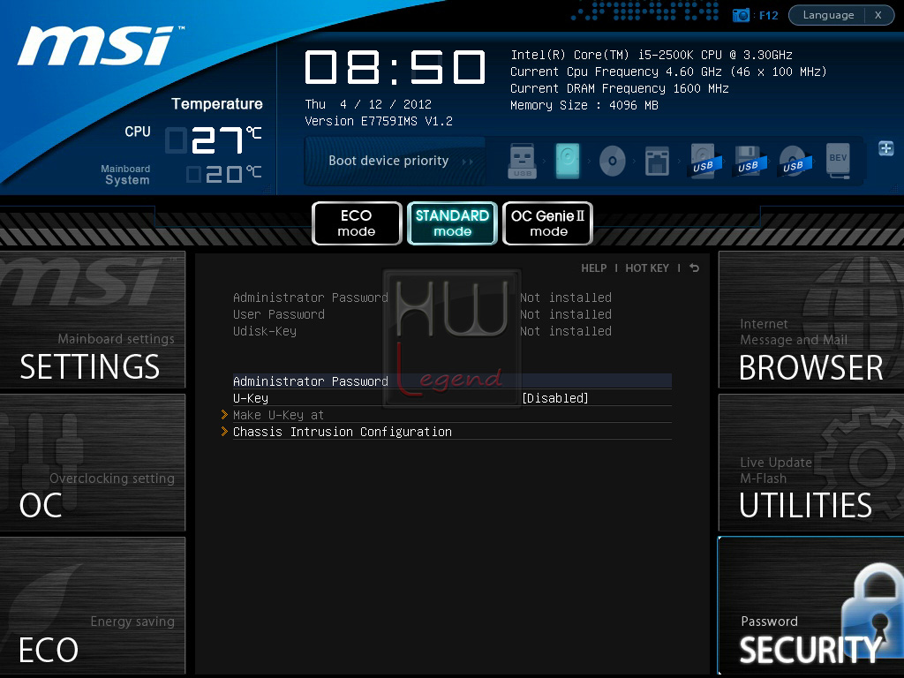Click the Current DRAM Frequency line
The image size is (904, 678).
tap(619, 88)
